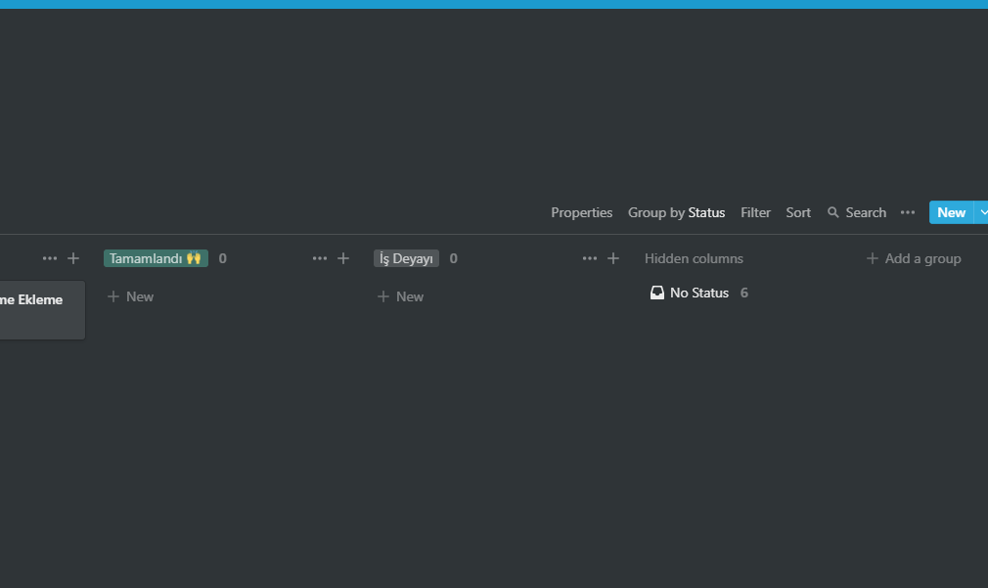This screenshot has height=588, width=988.
Task: Click Add a group
Action: pyautogui.click(x=913, y=258)
